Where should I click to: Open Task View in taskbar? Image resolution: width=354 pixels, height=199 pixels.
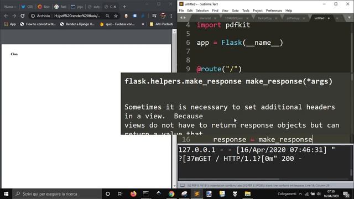click(x=120, y=194)
